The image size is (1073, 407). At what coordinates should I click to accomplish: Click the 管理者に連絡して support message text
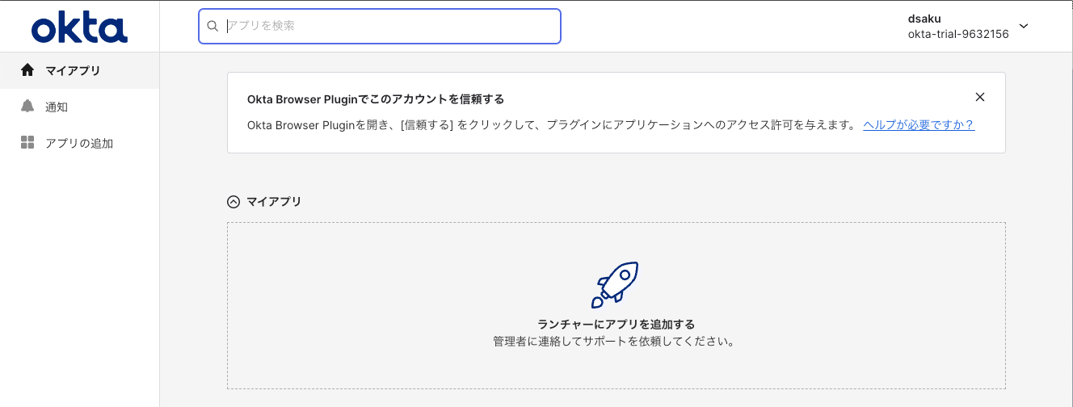pos(616,342)
